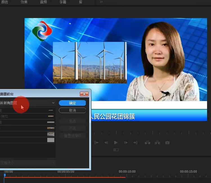Click the Extract icon
Image resolution: width=211 pixels, height=183 pixels.
157,143
